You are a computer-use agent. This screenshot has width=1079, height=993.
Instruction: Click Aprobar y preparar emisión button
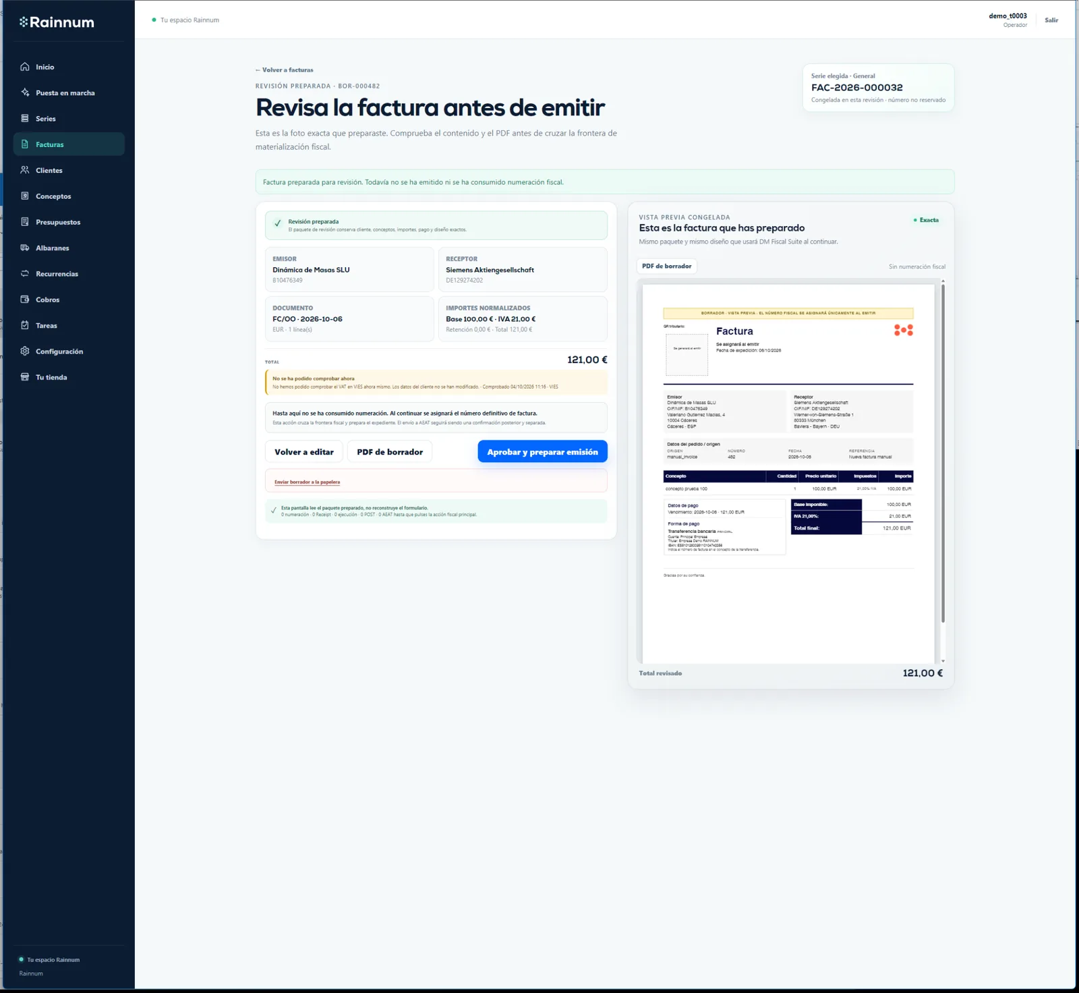[x=543, y=451]
